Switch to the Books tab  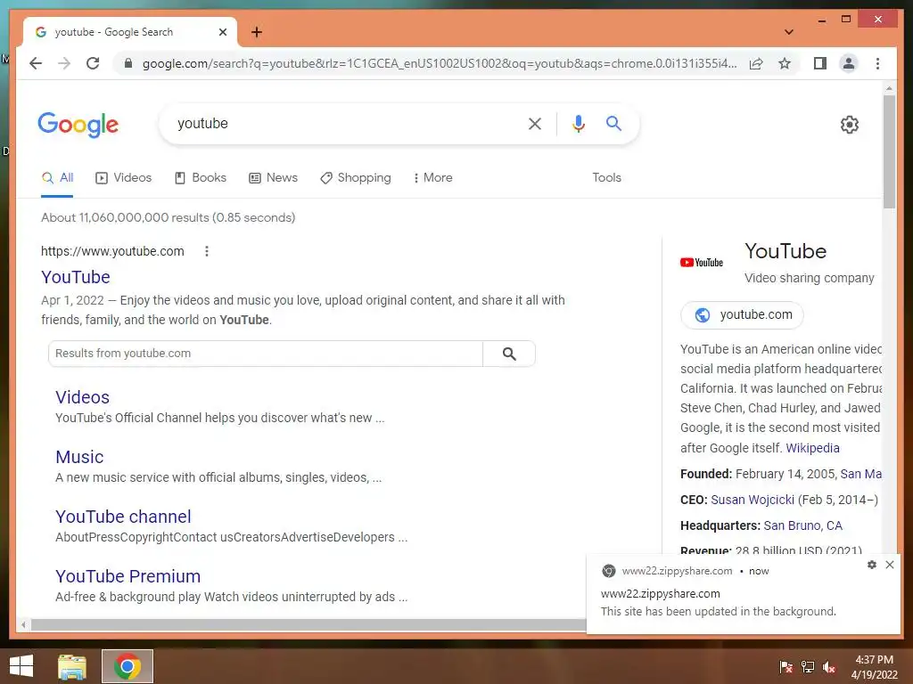point(201,178)
